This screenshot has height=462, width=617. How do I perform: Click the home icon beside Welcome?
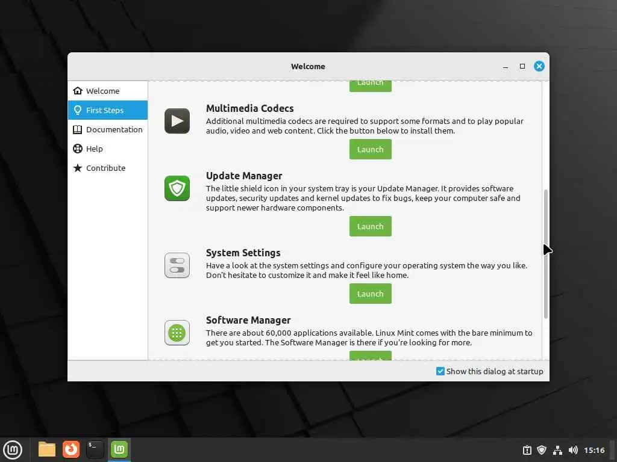click(78, 91)
